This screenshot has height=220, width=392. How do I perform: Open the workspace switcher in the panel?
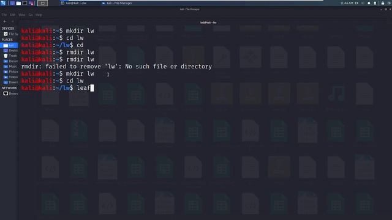tap(42, 3)
